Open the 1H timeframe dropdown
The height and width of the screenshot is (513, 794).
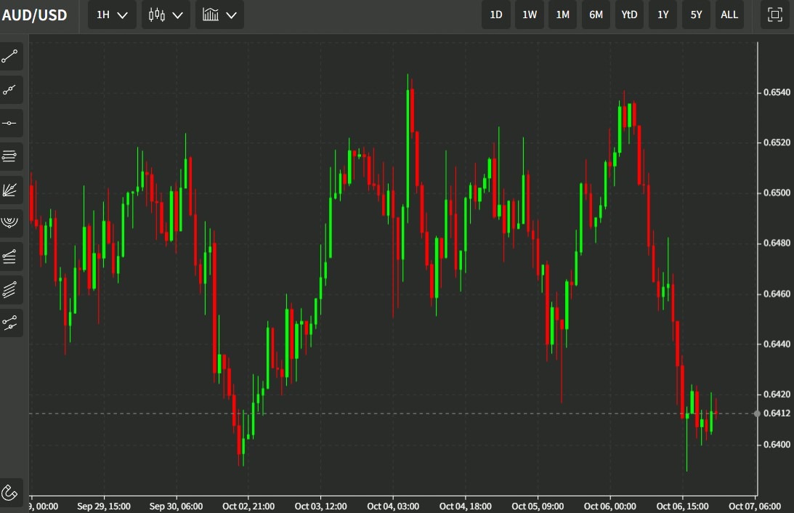point(112,15)
